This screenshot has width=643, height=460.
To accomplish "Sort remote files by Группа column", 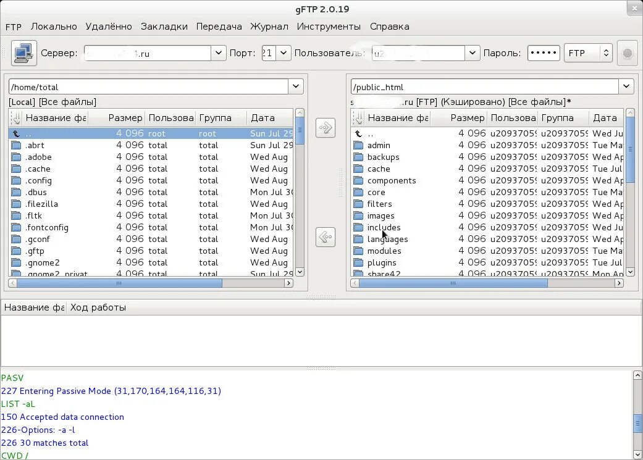I will pos(563,118).
